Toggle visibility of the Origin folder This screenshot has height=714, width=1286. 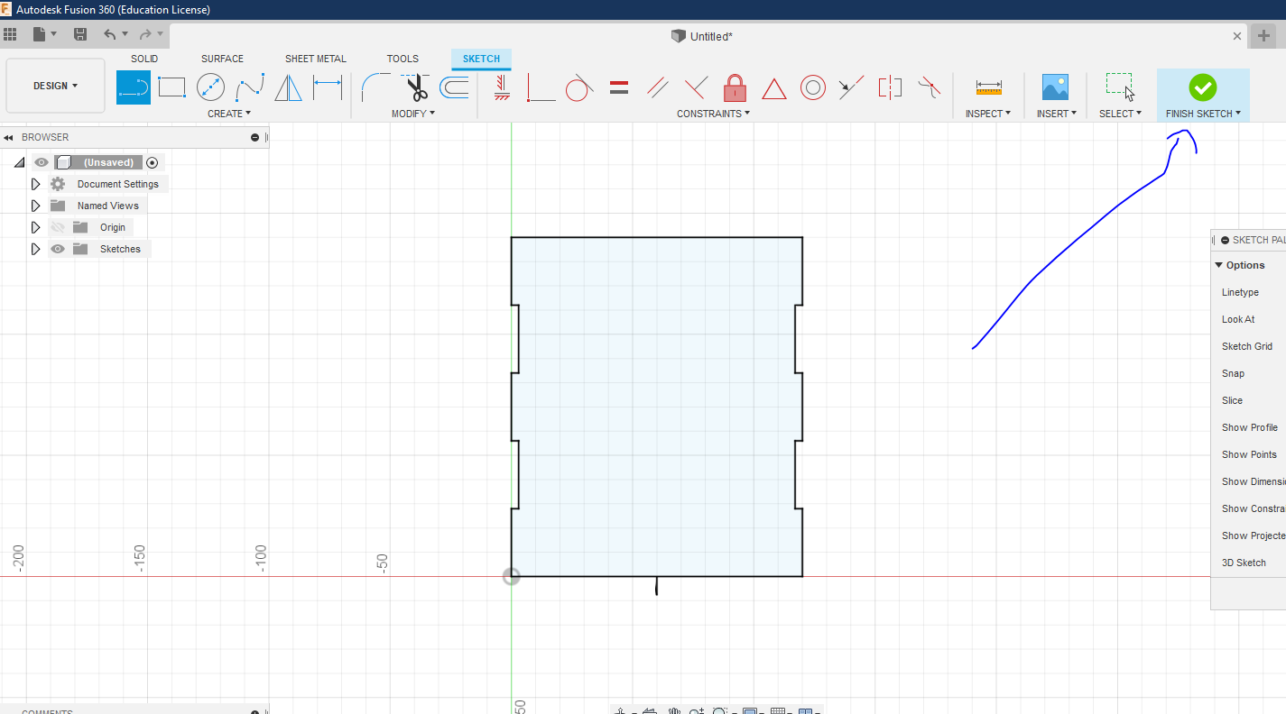59,227
